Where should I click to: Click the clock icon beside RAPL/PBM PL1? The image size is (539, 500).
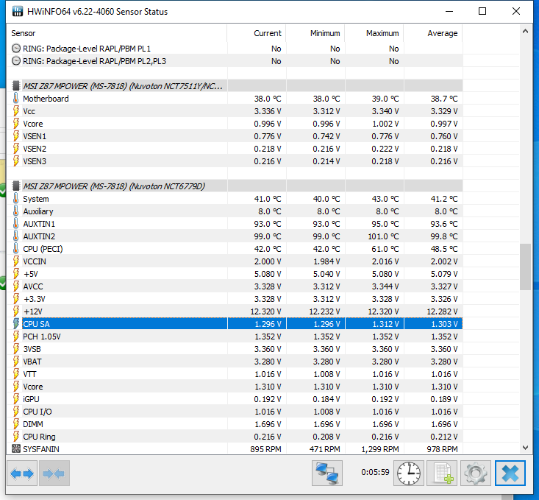click(16, 49)
